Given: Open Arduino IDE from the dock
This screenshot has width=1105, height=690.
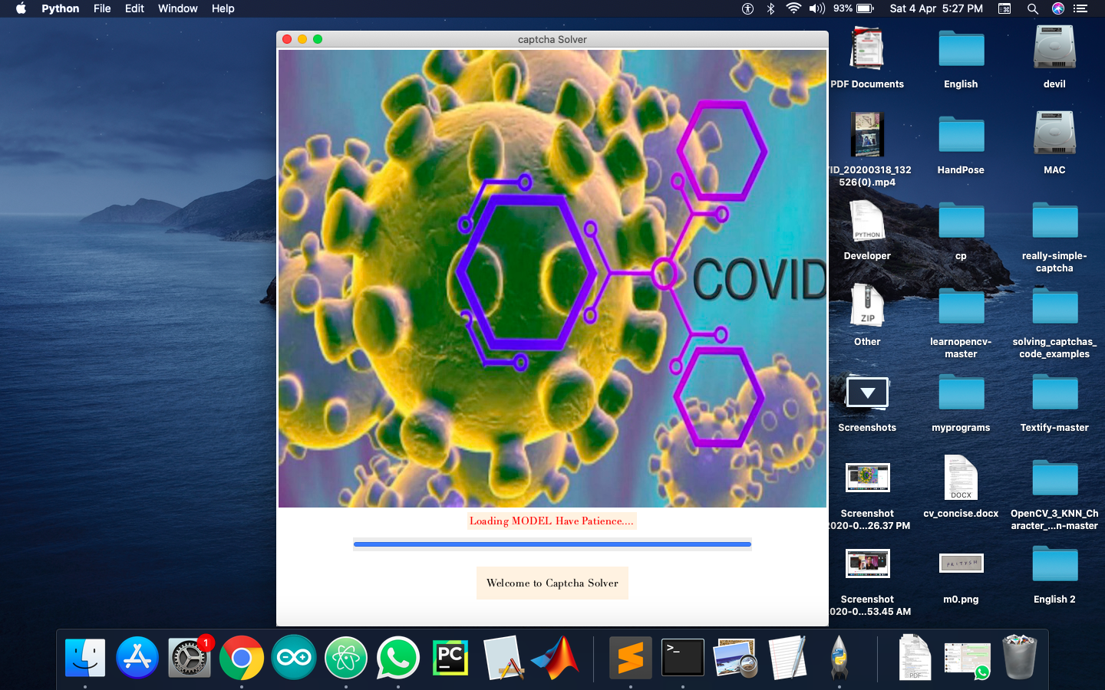Looking at the screenshot, I should click(294, 658).
